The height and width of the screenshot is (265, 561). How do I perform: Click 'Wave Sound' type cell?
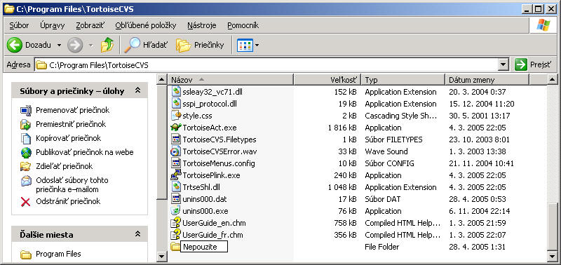pyautogui.click(x=386, y=151)
